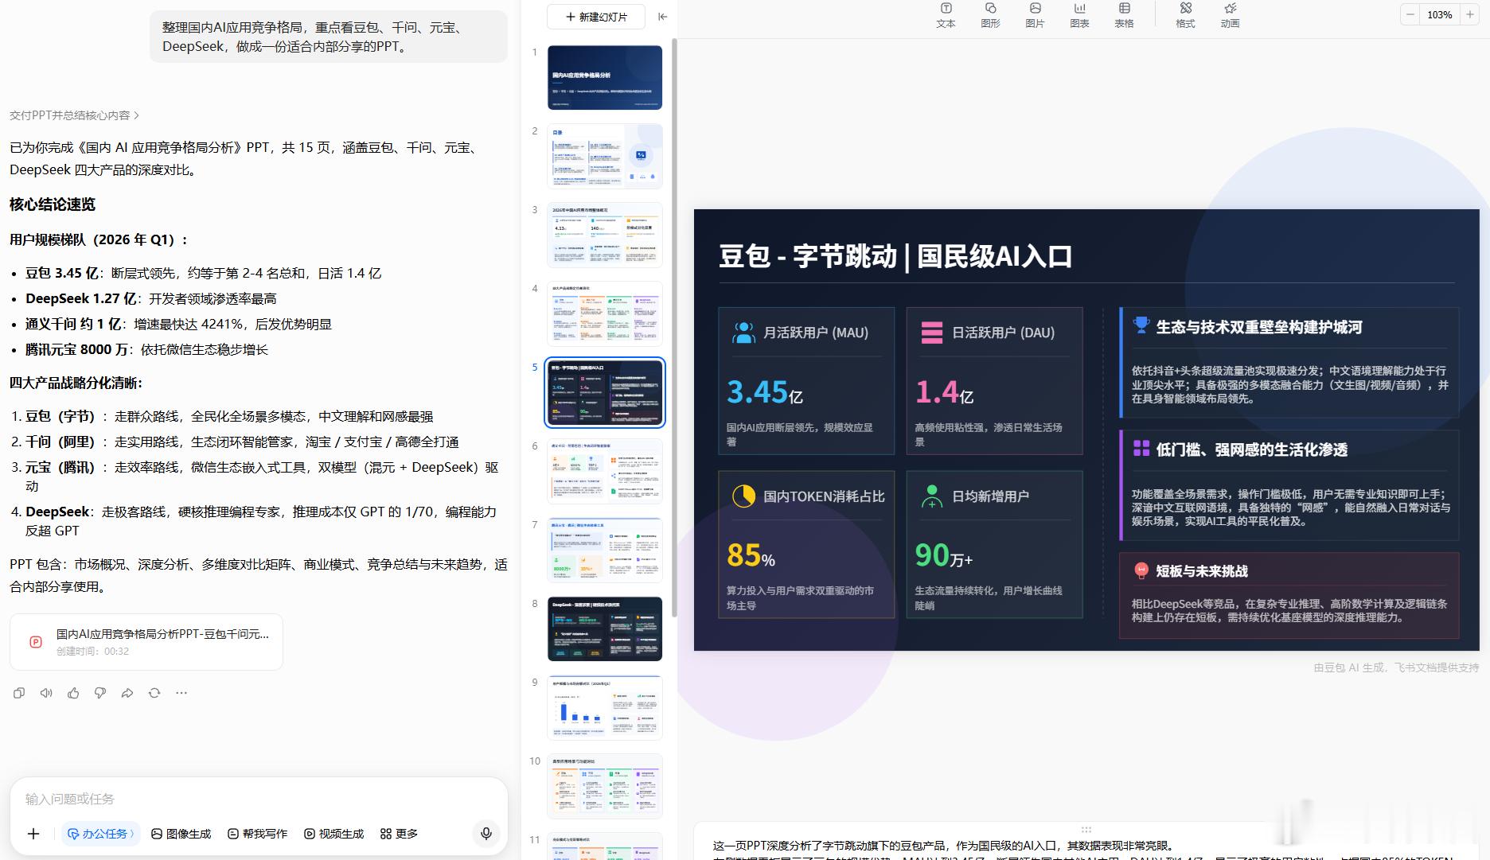Click 核心结论速览 heading in chat
The image size is (1490, 860).
pos(53,204)
